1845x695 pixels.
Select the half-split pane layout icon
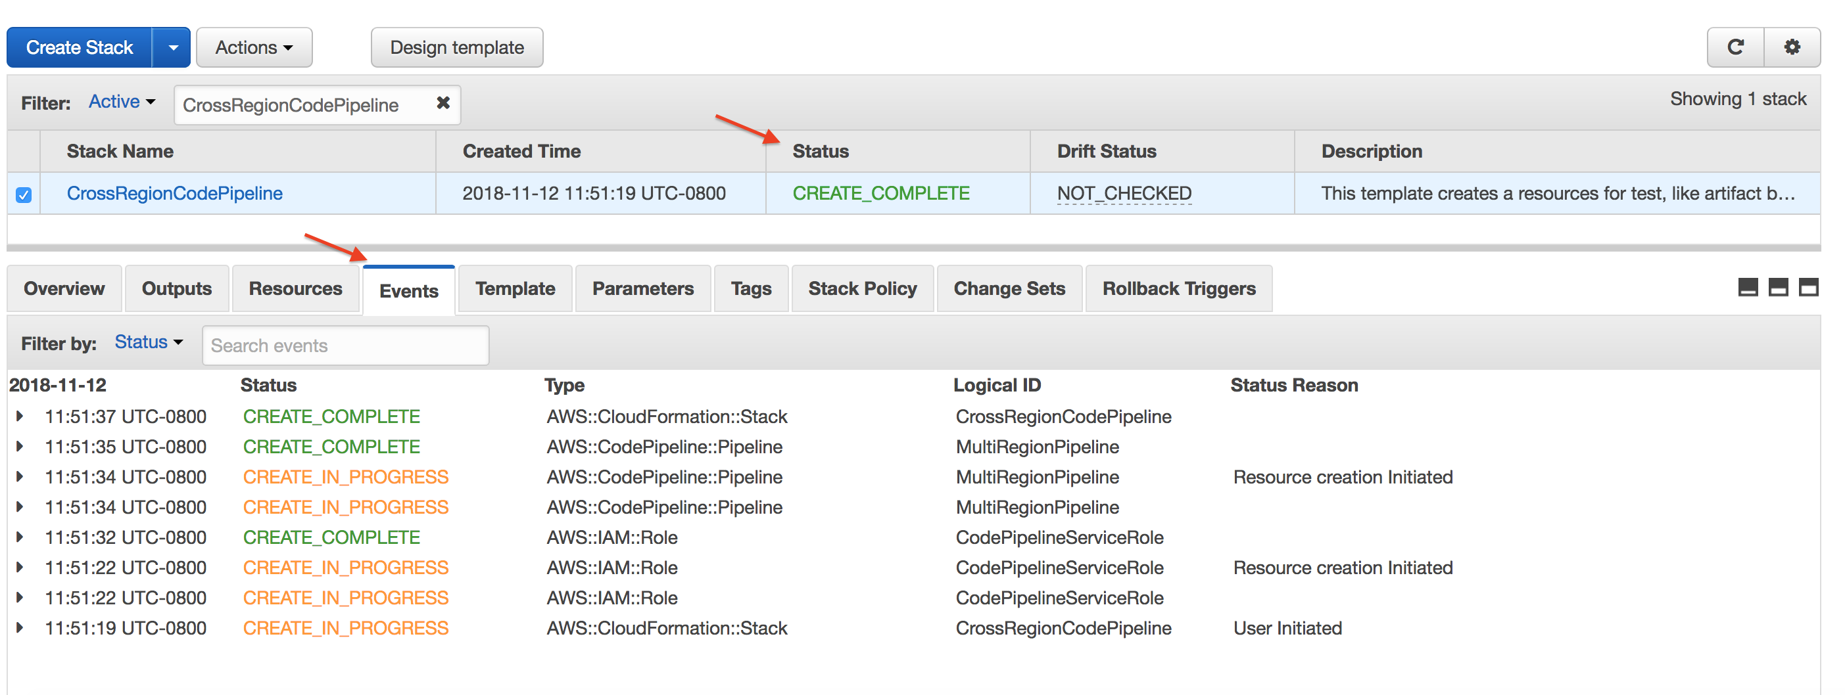pyautogui.click(x=1779, y=288)
